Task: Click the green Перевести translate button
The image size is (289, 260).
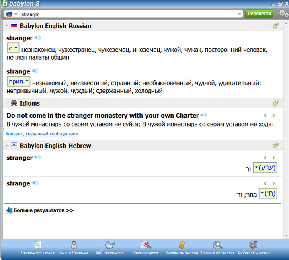Action: pyautogui.click(x=259, y=13)
